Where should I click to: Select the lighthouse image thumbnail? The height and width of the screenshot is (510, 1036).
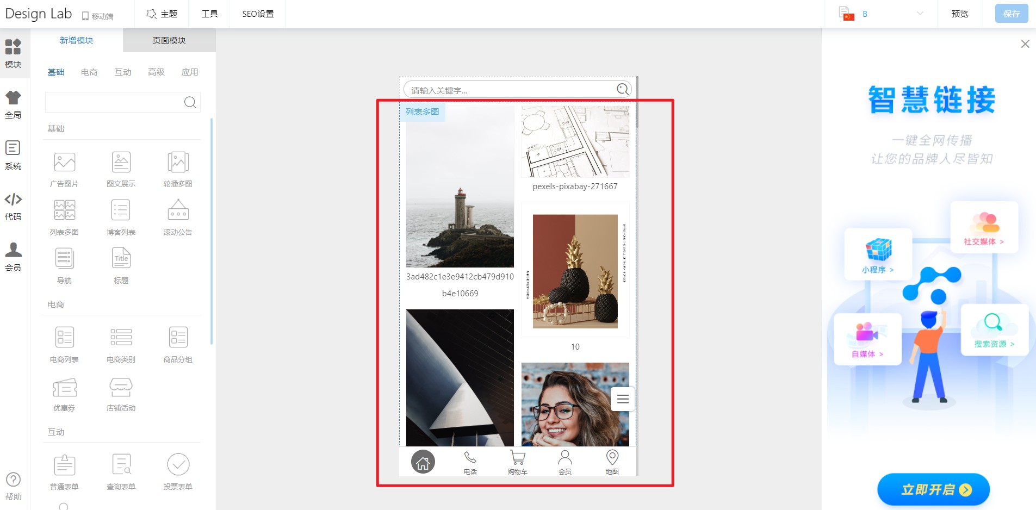point(460,186)
